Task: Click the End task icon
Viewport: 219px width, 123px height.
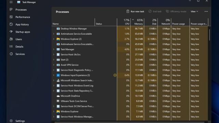Action: [x=150, y=11]
